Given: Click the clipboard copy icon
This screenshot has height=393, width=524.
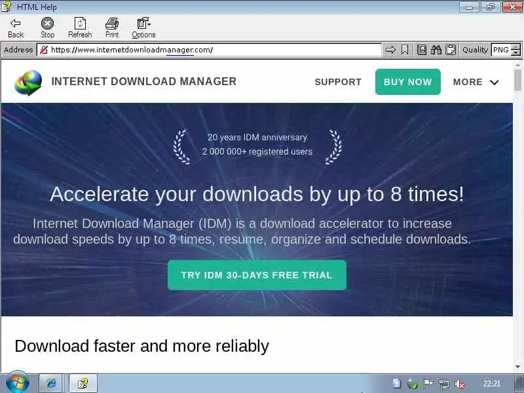Looking at the screenshot, I should click(x=451, y=50).
